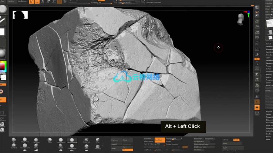This screenshot has width=273, height=153.
Task: Open the LightBox tab
Action: click(11, 1)
